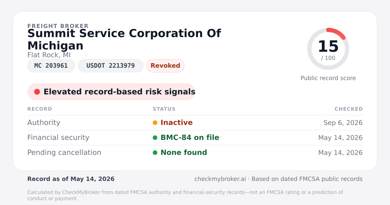Click the Revoked status badge
The height and width of the screenshot is (205, 390).
coord(165,66)
